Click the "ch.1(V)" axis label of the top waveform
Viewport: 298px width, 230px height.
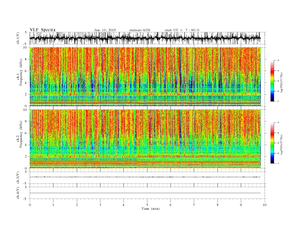[18, 38]
